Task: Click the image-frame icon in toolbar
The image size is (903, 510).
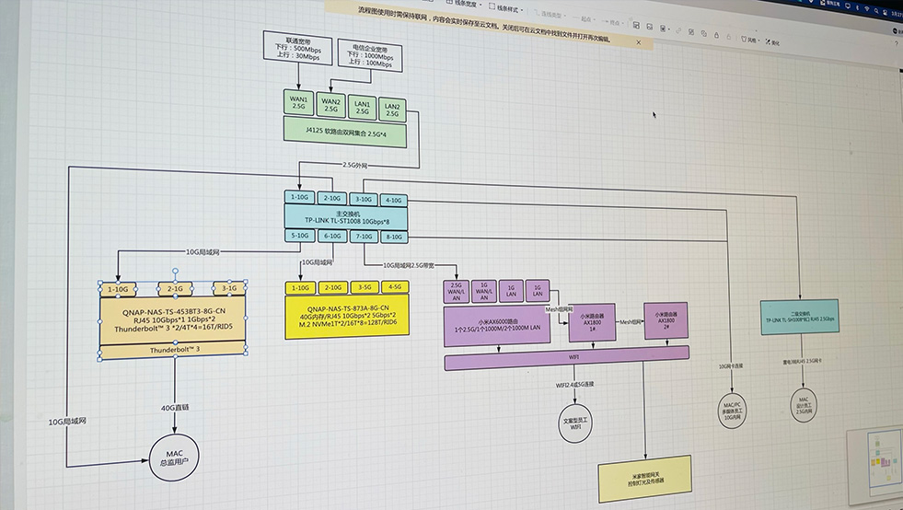Action: (x=649, y=27)
